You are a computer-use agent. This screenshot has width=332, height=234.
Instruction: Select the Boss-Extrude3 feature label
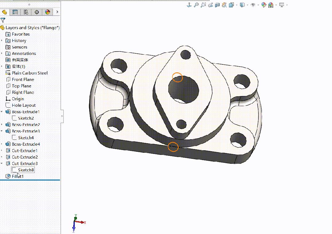(26, 131)
